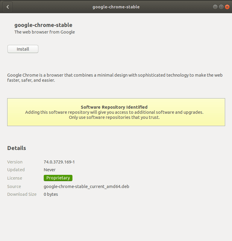Click the Software Repository Identified heading
Image resolution: width=232 pixels, height=241 pixels.
[x=114, y=107]
